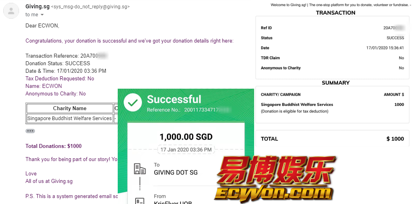Click Singapore Buddhist Welfare Services in summary panel
Image resolution: width=412 pixels, height=204 pixels.
point(297,105)
